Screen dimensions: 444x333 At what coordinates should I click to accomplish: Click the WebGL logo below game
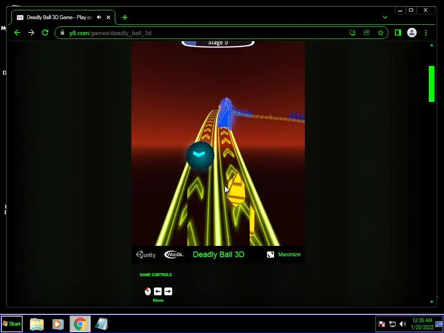174,255
